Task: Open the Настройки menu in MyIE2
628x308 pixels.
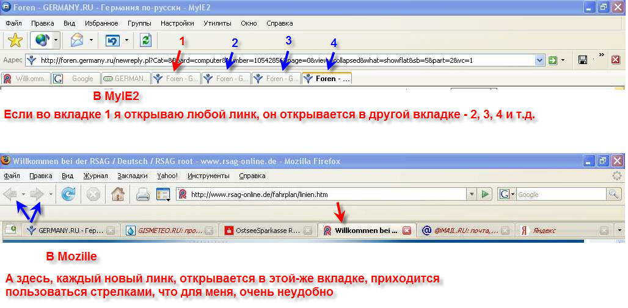Action: coord(177,23)
